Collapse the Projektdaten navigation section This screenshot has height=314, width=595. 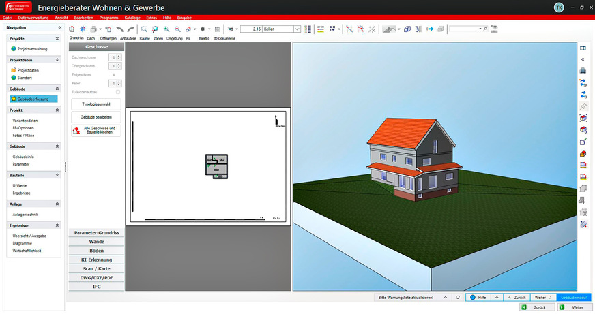coord(57,61)
